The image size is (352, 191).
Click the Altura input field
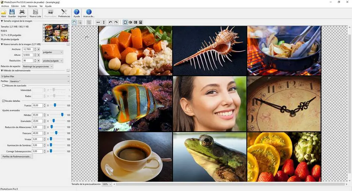coord(28,55)
